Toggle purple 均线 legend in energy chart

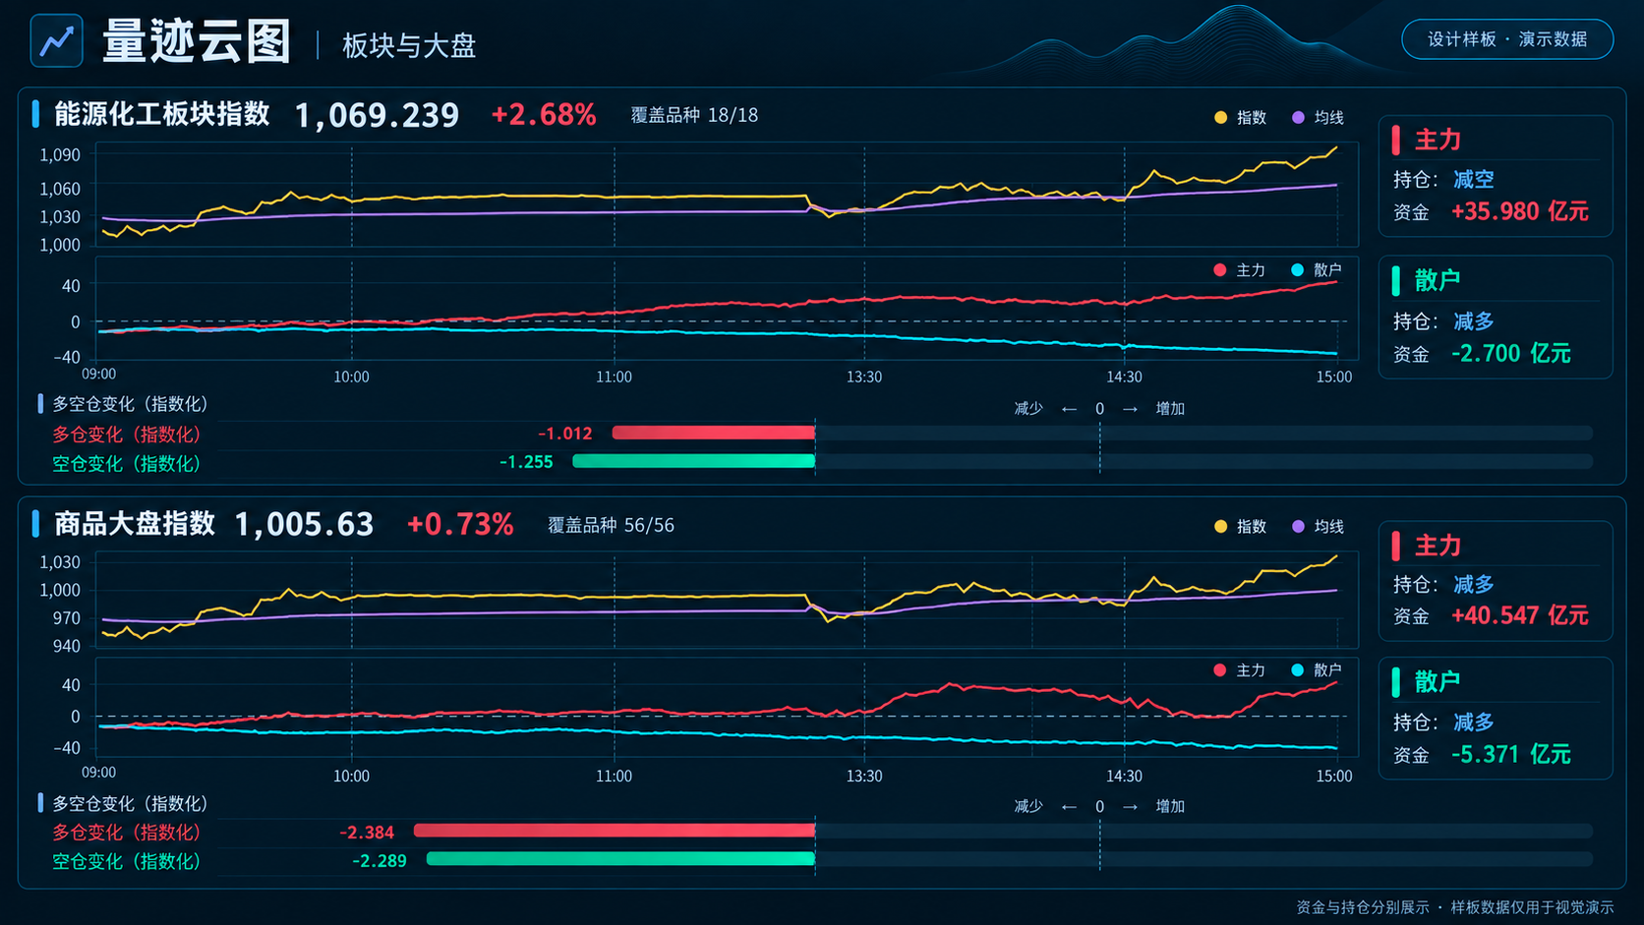click(x=1318, y=117)
